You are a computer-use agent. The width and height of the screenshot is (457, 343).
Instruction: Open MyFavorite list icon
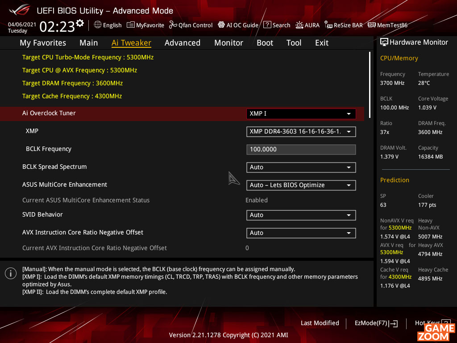pos(131,25)
